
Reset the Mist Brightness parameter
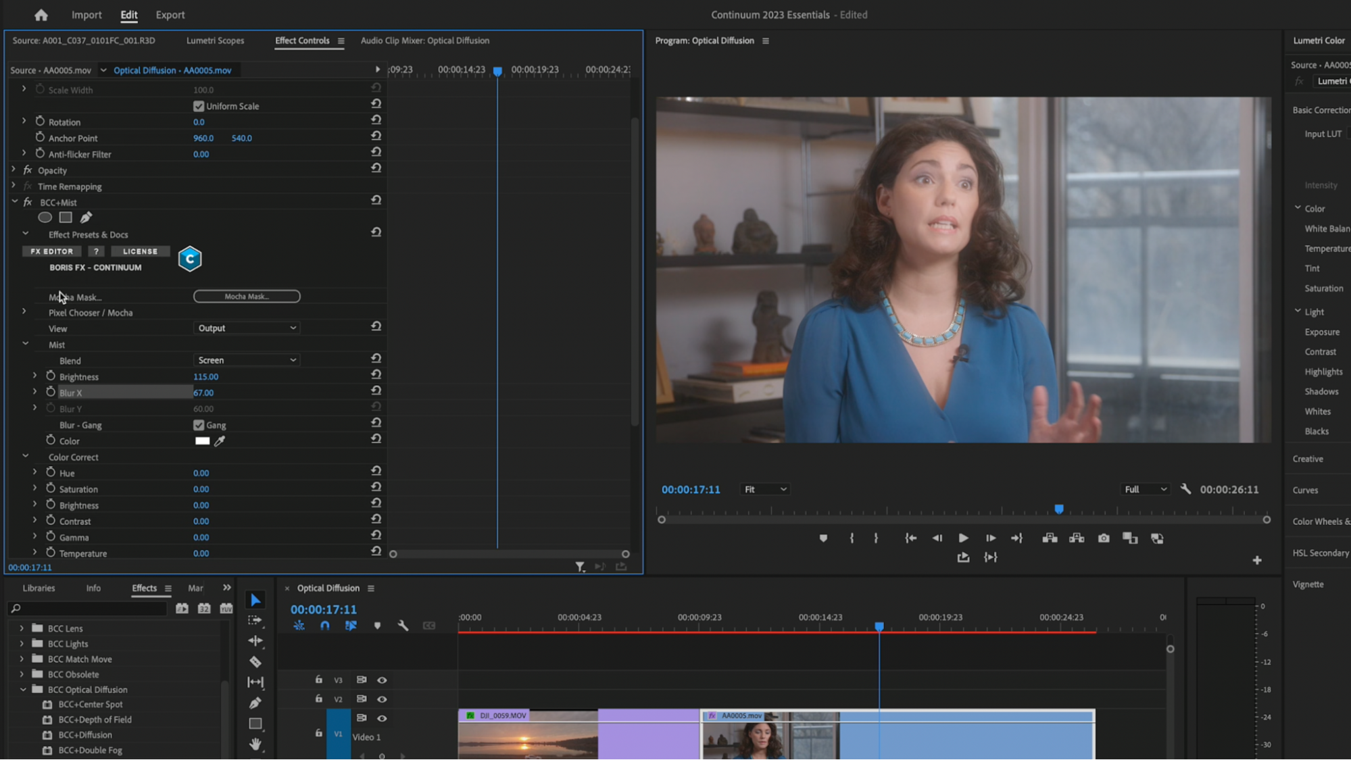click(x=376, y=376)
